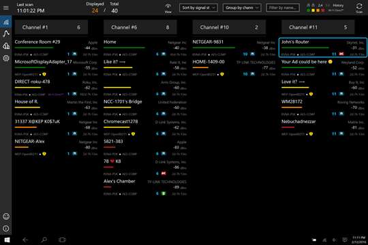Click red ac badge on 78 K8 network

click(x=164, y=174)
